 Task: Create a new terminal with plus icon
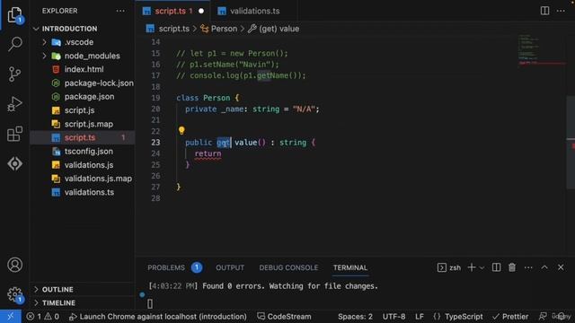[x=472, y=267]
